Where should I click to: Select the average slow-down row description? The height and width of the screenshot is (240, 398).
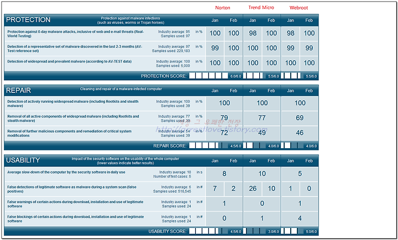coord(66,172)
